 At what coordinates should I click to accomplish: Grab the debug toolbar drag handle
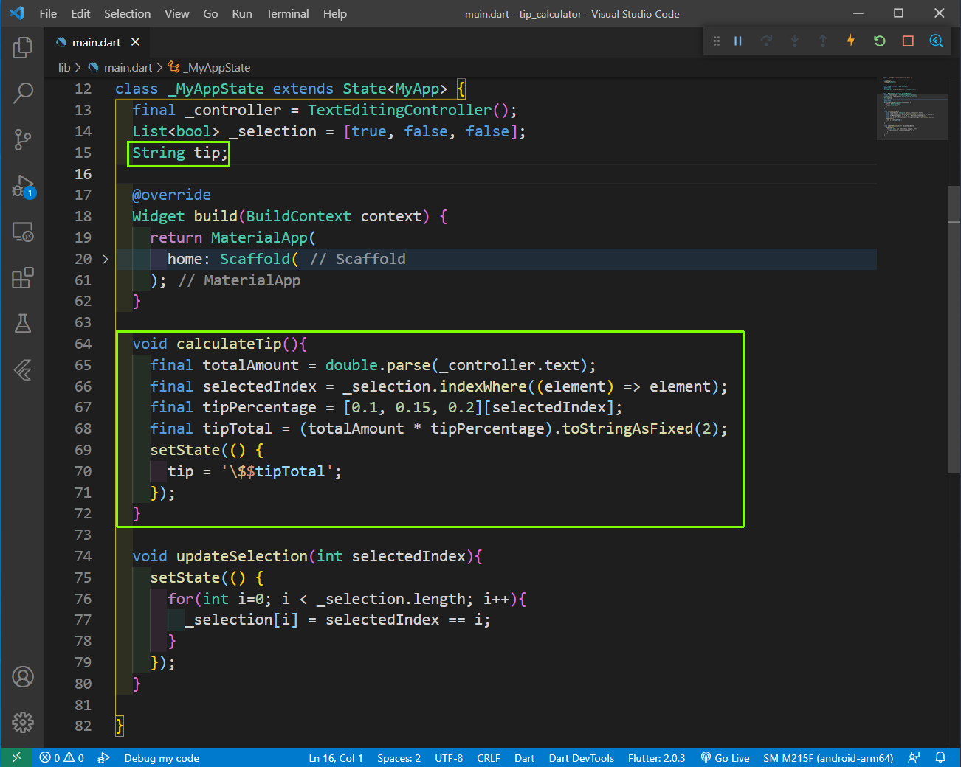tap(716, 41)
